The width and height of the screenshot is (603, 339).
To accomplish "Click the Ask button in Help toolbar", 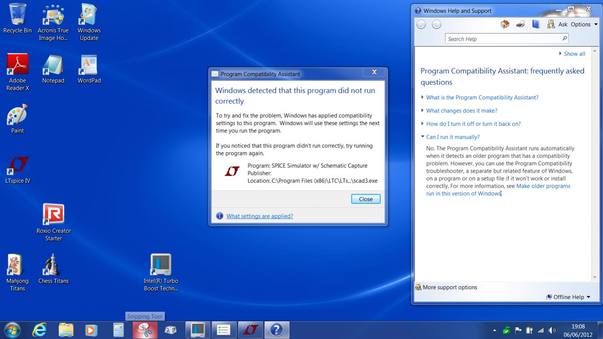I will [557, 25].
